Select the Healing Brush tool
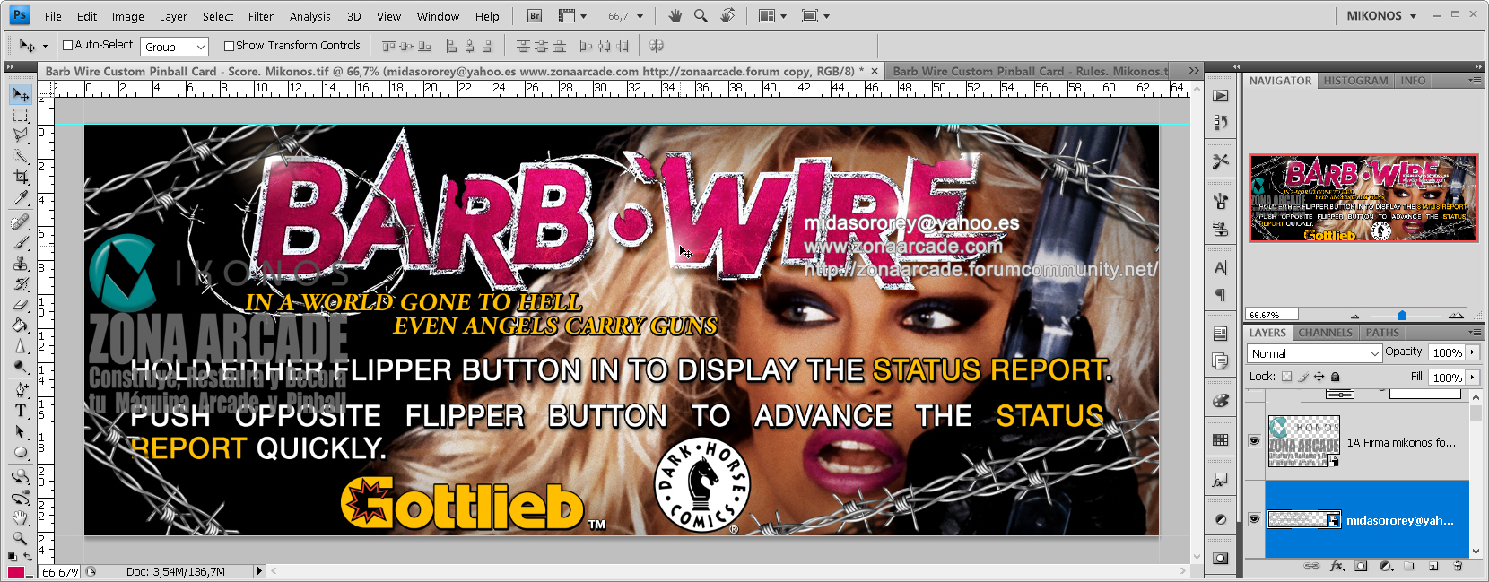 (x=21, y=222)
